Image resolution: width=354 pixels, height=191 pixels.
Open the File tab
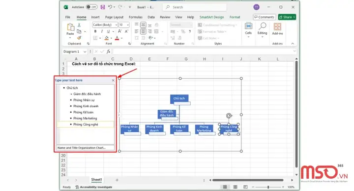point(67,17)
